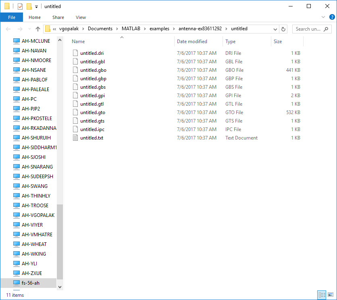
Task: Open the File menu
Action: (x=12, y=17)
